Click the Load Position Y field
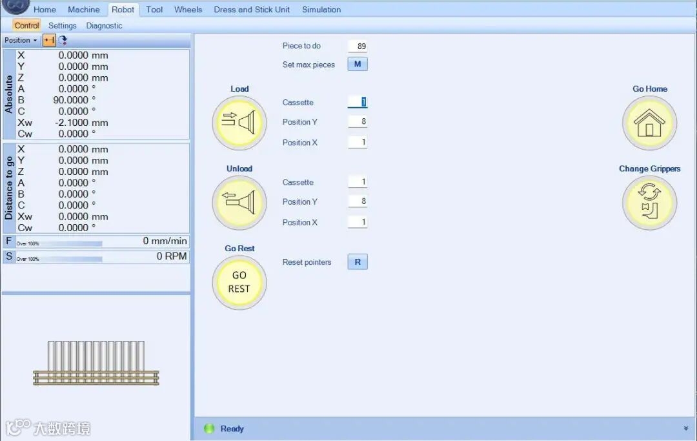Screen dimensions: 697x441 pos(358,121)
